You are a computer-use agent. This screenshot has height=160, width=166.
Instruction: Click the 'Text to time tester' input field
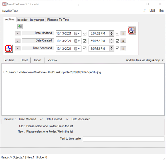click(x=124, y=139)
